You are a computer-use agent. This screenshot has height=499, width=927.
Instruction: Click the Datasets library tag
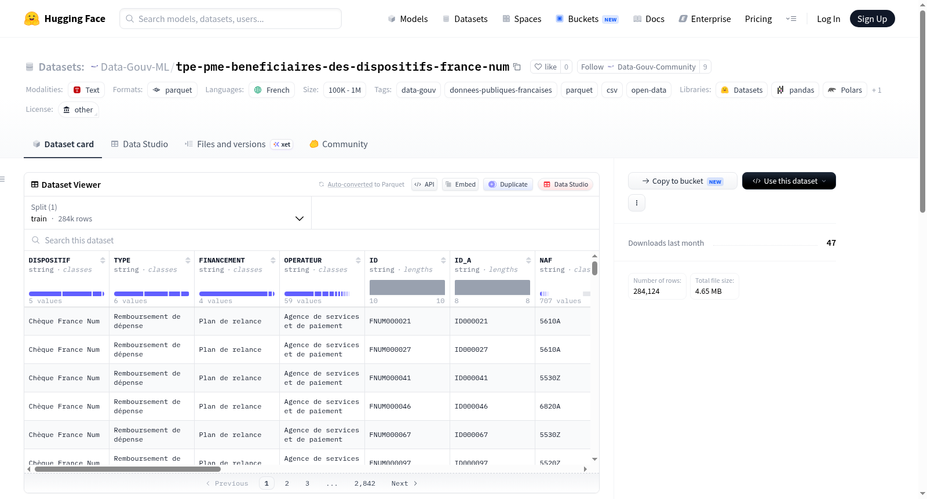click(x=742, y=90)
